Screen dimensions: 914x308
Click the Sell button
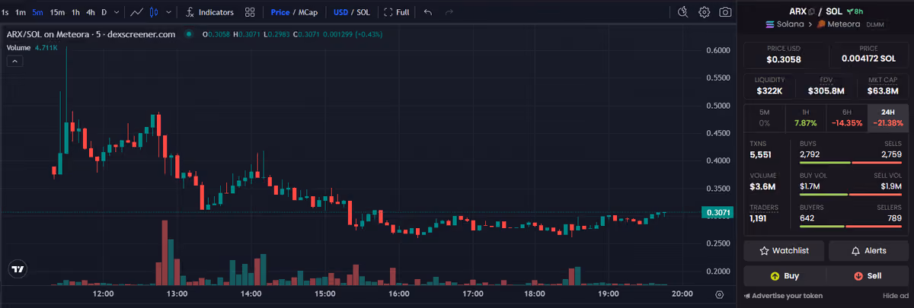(x=868, y=276)
